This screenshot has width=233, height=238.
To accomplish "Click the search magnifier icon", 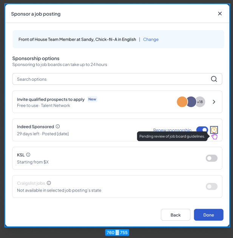I will [214, 79].
